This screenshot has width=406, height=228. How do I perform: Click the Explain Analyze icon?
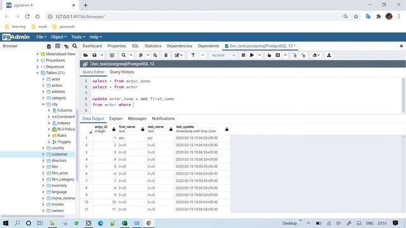pyautogui.click(x=278, y=55)
